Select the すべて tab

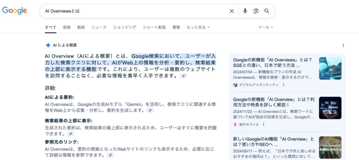pyautogui.click(x=50, y=27)
